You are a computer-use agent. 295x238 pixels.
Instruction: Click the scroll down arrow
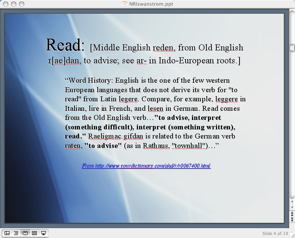(292, 207)
